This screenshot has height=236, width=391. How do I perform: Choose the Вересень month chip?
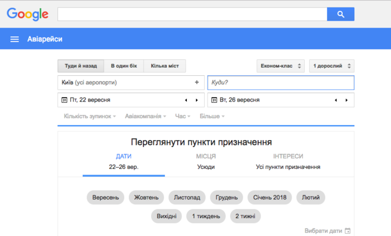105,198
